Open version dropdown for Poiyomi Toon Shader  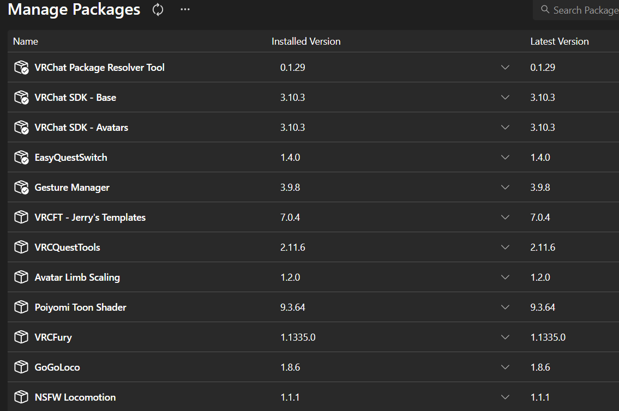tap(505, 307)
